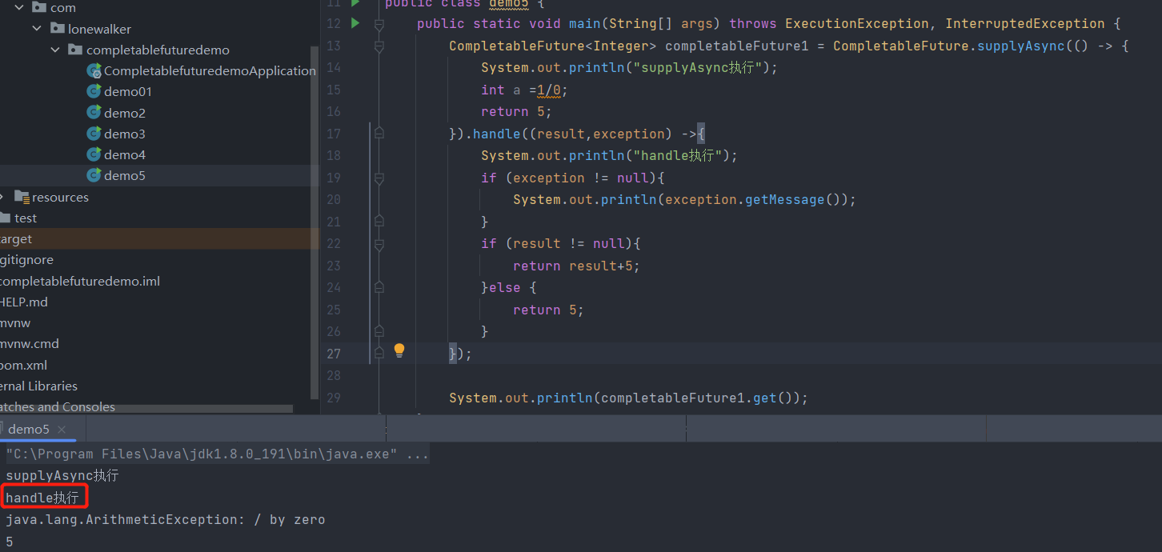
Task: Click the 'supplyAsync执行' console output line
Action: point(62,476)
